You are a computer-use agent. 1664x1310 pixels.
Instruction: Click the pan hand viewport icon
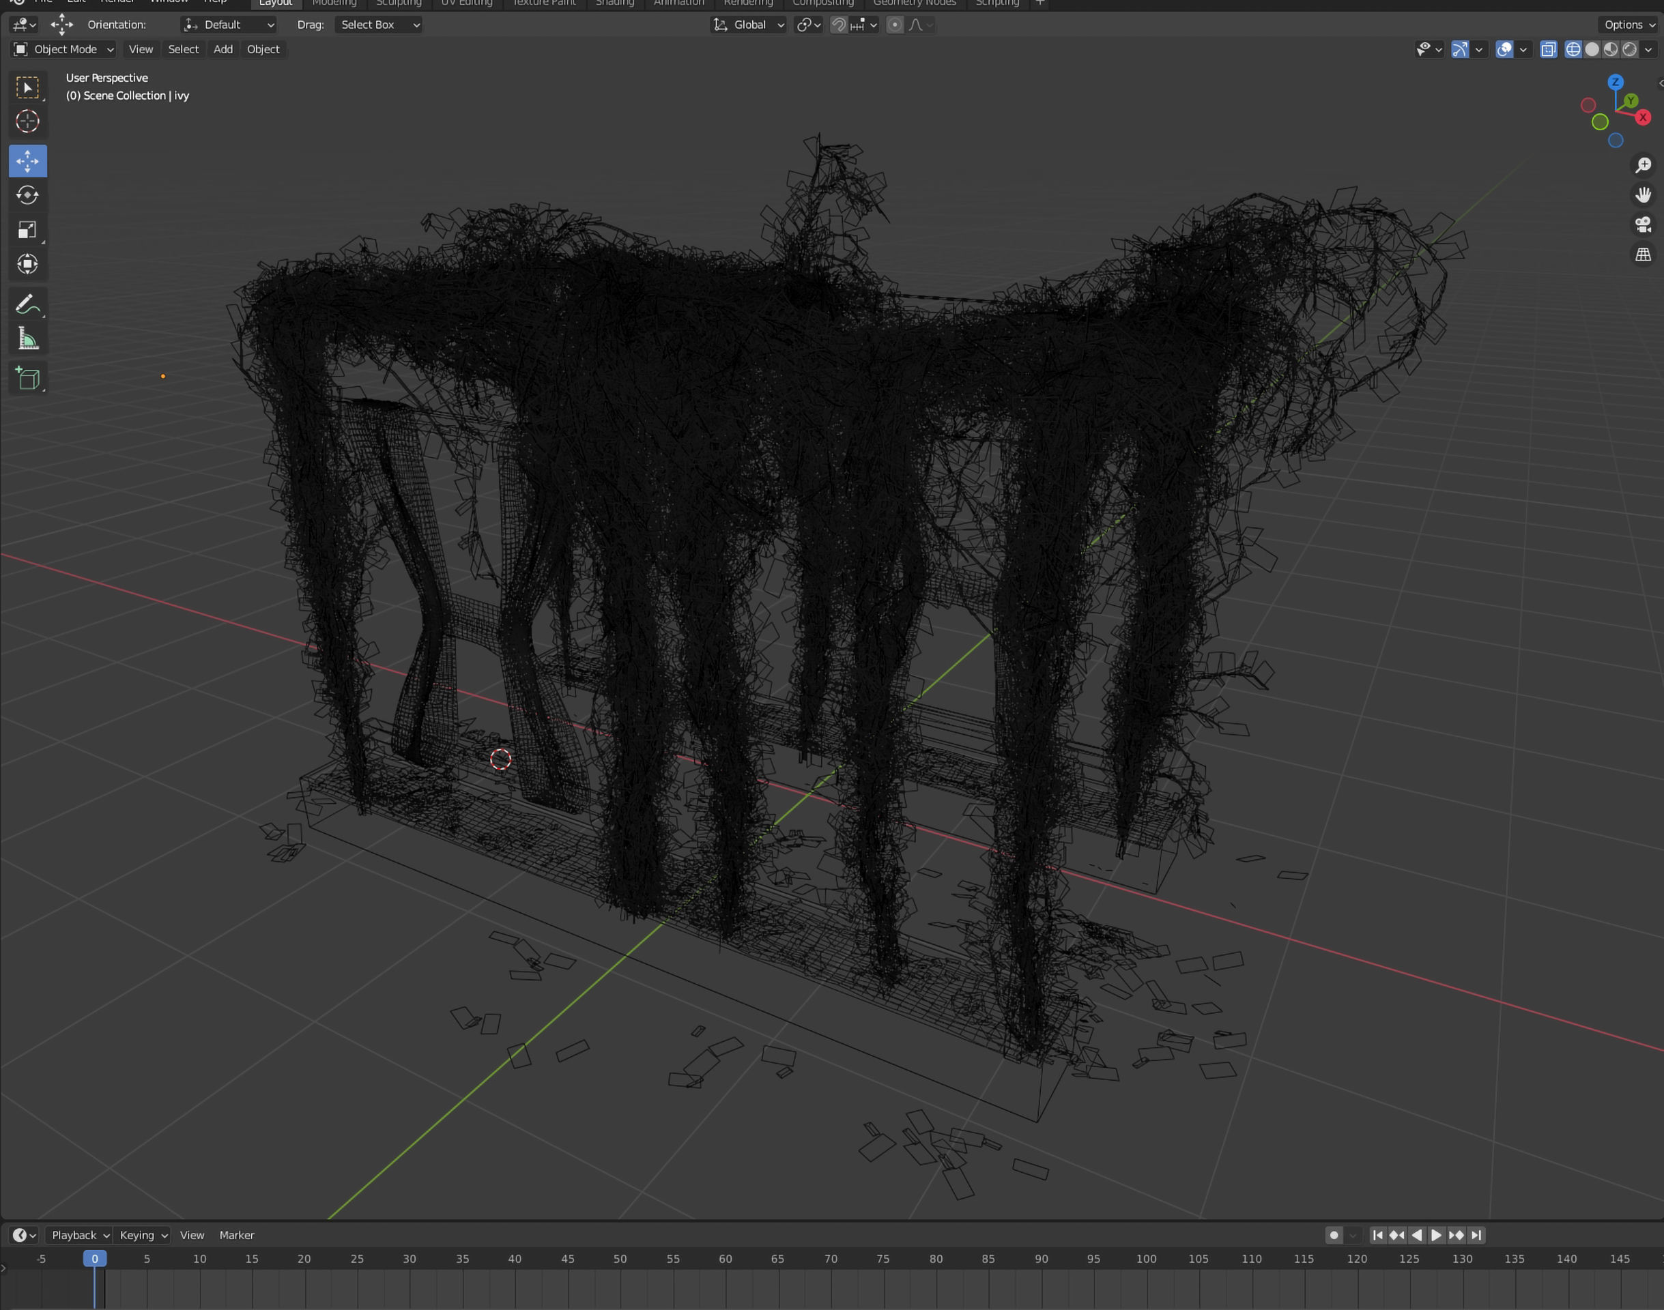click(x=1644, y=195)
